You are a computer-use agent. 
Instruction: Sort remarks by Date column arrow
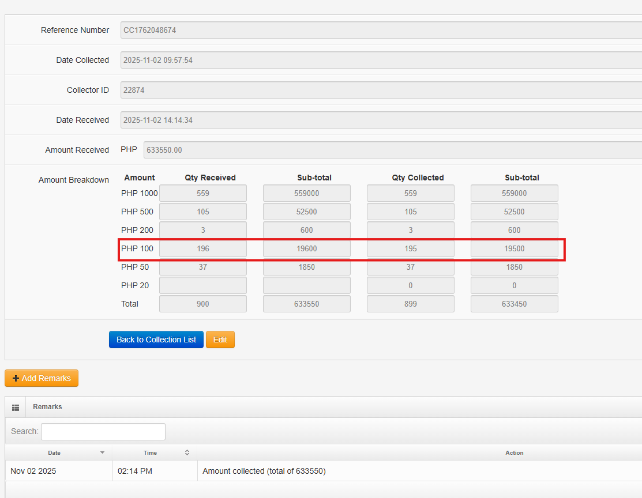click(102, 452)
